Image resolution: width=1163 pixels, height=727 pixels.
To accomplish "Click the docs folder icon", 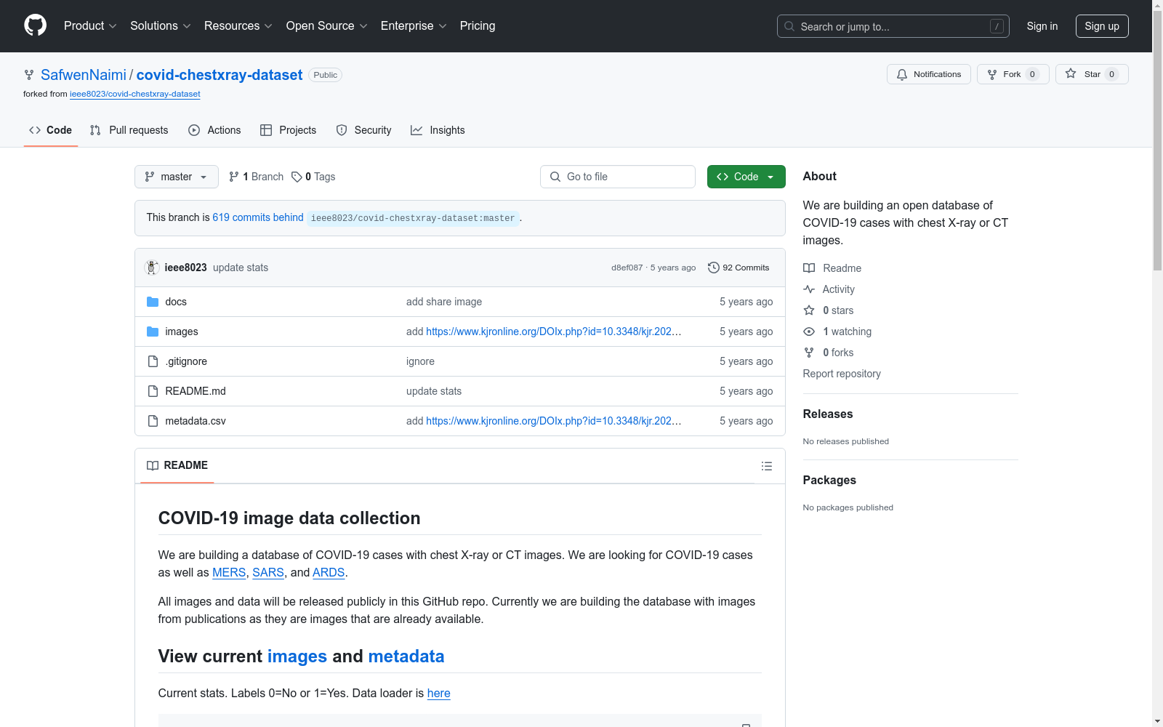I will point(153,302).
